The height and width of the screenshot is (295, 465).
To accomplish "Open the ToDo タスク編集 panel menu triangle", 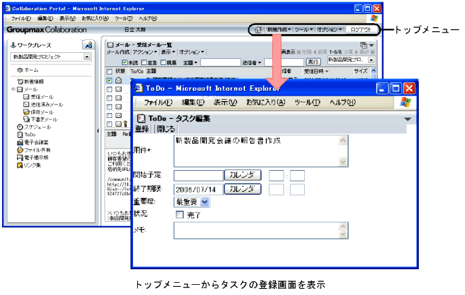I will 408,119.
